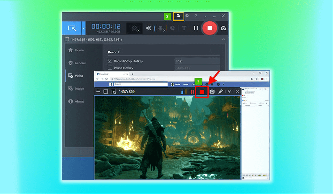Screen dimensions: 333x194
Task: Click the red browser extension icon
Action: (x=262, y=79)
